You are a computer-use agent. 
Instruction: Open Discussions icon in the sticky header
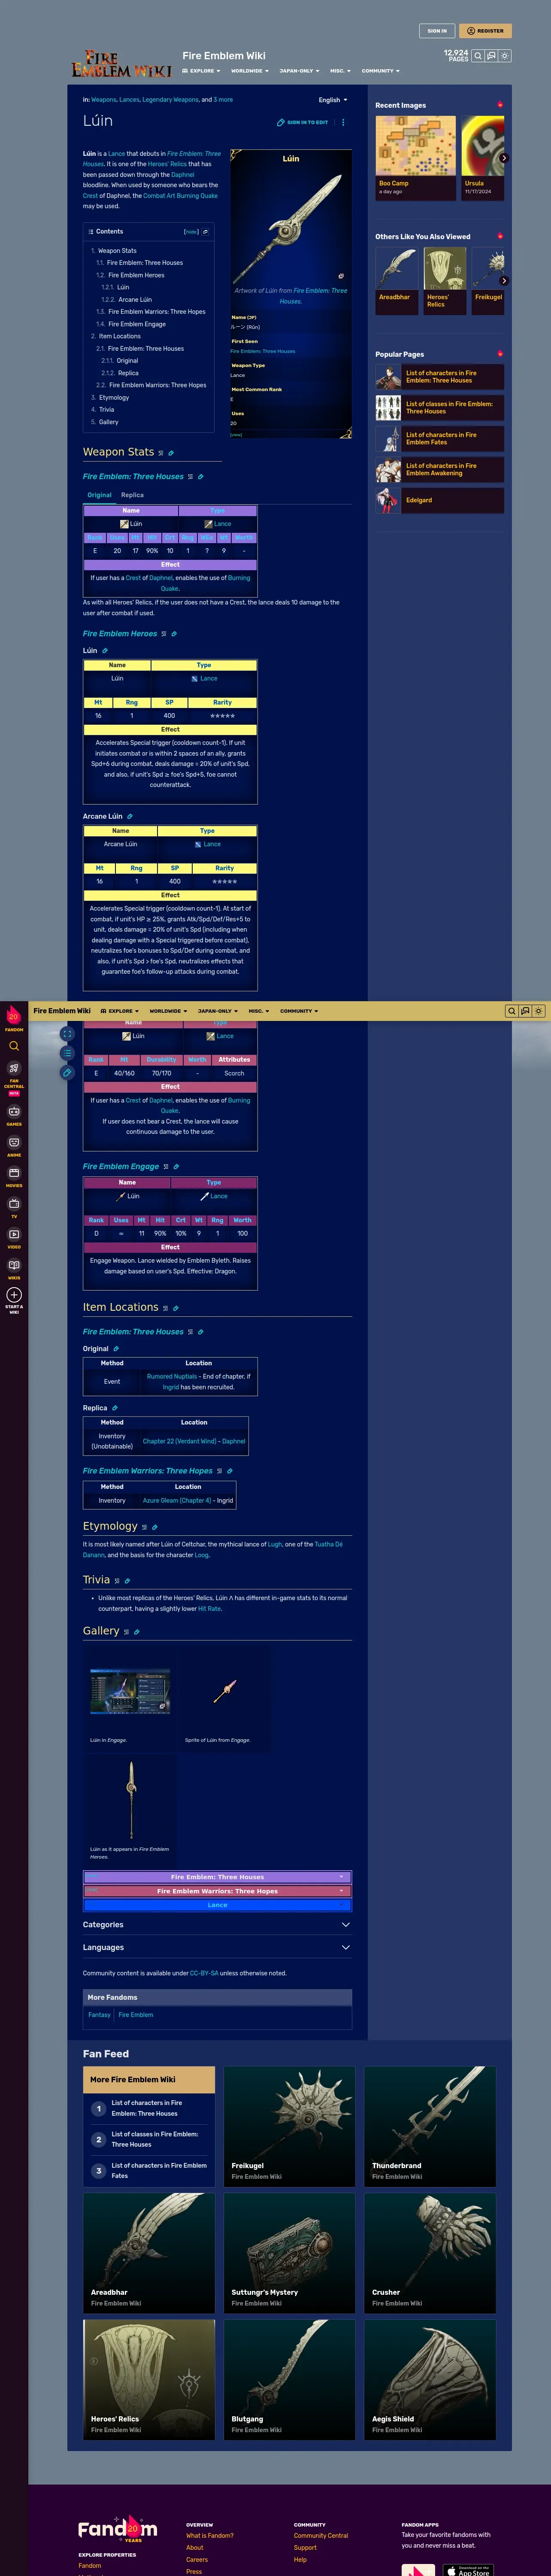(x=525, y=1011)
